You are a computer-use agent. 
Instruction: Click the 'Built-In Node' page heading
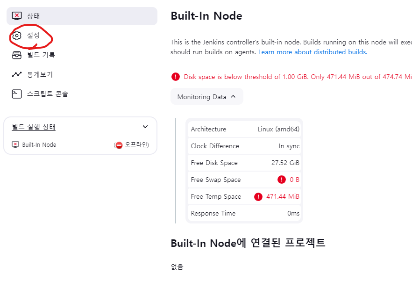[x=206, y=16]
